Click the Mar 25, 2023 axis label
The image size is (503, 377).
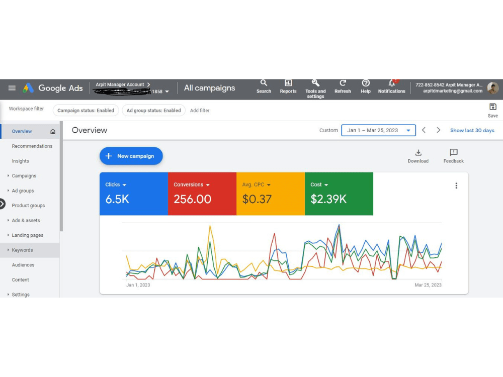point(428,285)
